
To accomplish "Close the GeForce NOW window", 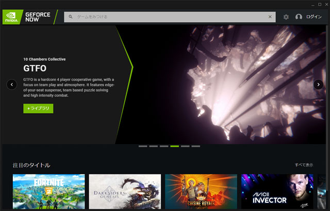I will 326,5.
